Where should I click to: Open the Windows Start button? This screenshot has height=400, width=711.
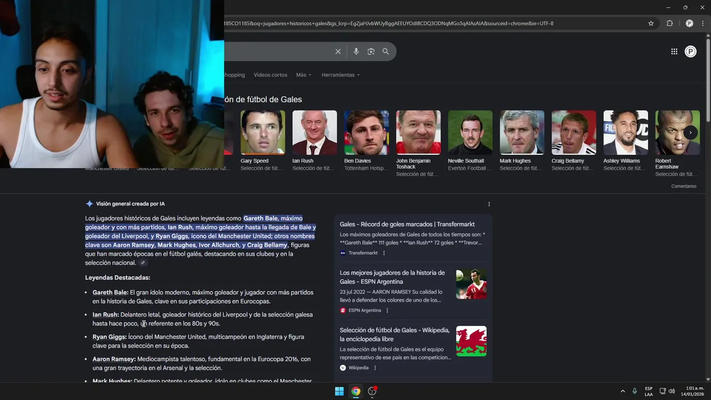pyautogui.click(x=339, y=391)
